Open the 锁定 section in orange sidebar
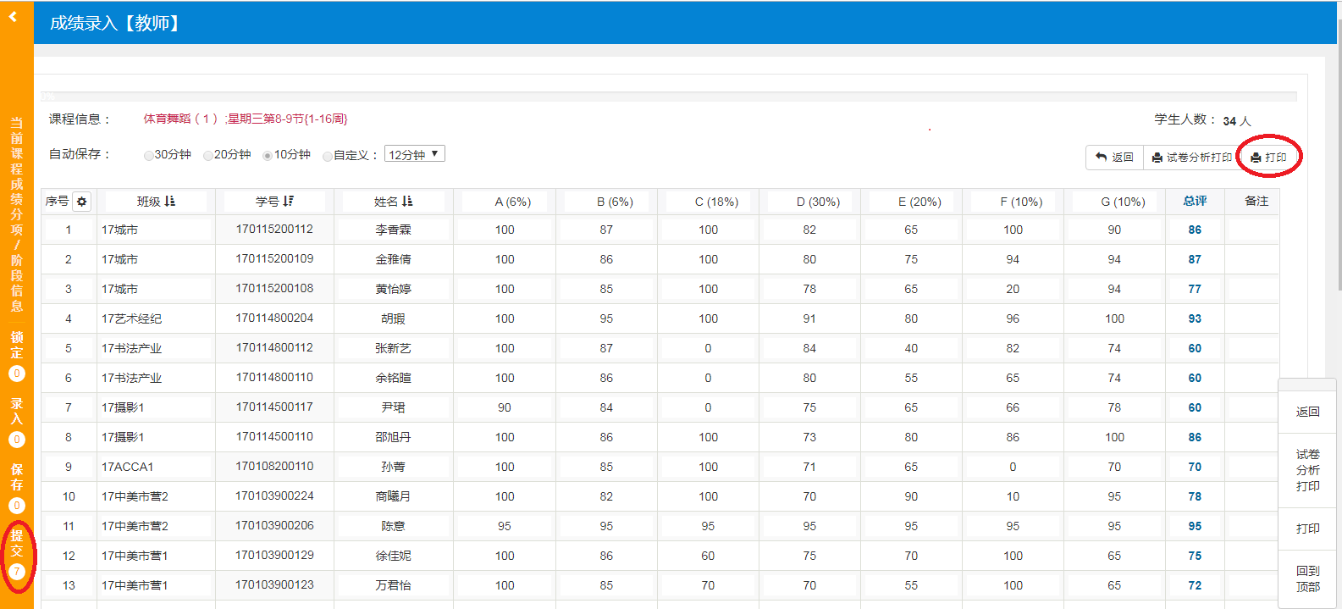This screenshot has height=609, width=1342. 17,355
